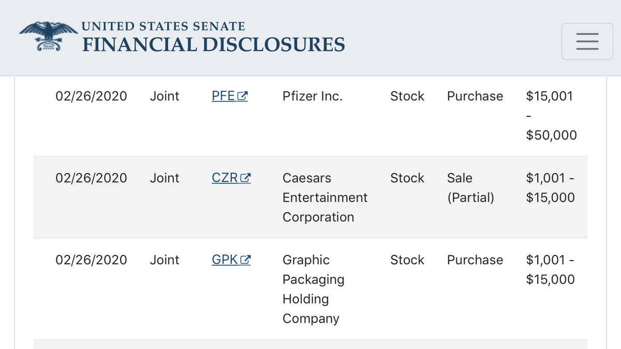Select the Caesars Entertainment Corporation cell
This screenshot has width=621, height=349.
(x=325, y=198)
